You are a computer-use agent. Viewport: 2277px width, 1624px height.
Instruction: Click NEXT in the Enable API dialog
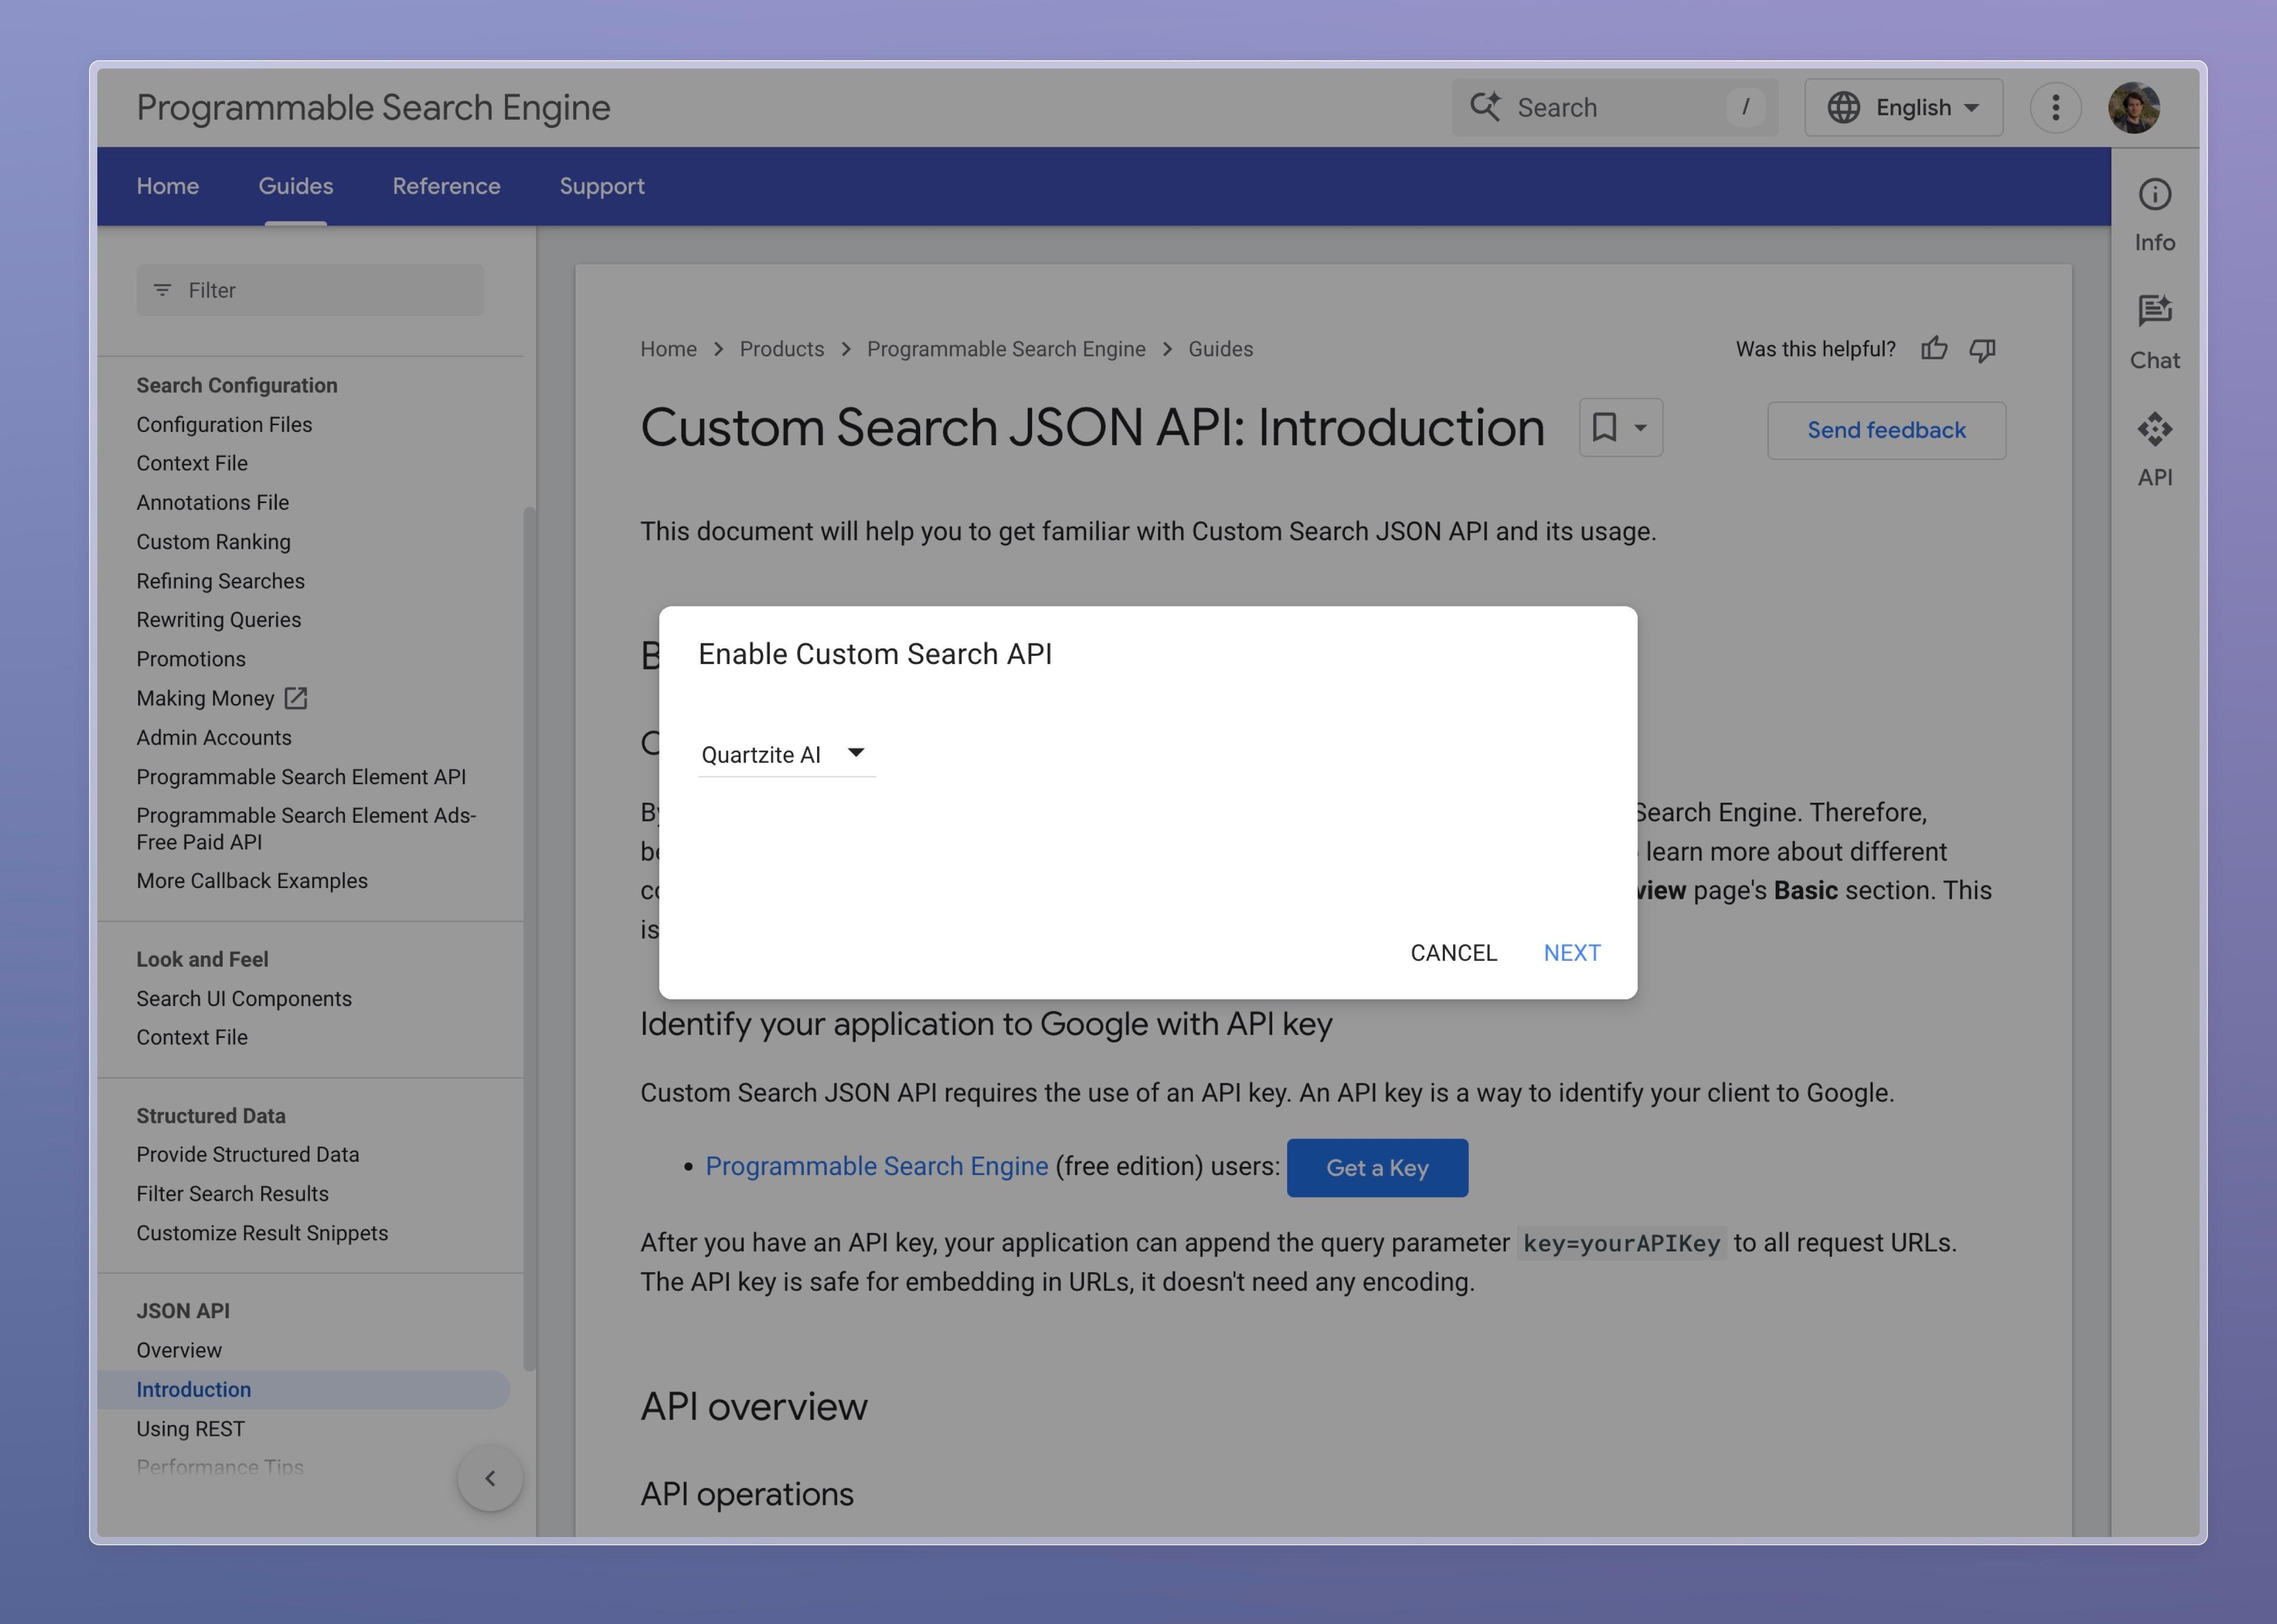[x=1572, y=953]
